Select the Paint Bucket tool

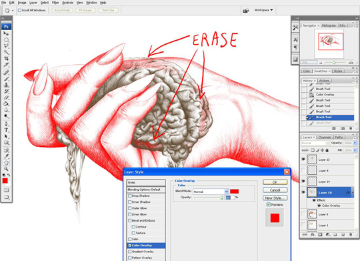6,103
